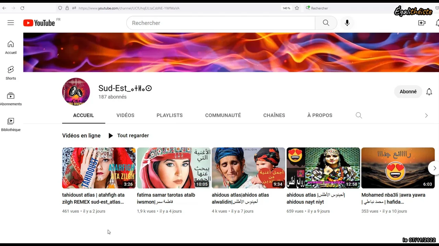
Task: Go forward in the browser
Action: (13, 8)
